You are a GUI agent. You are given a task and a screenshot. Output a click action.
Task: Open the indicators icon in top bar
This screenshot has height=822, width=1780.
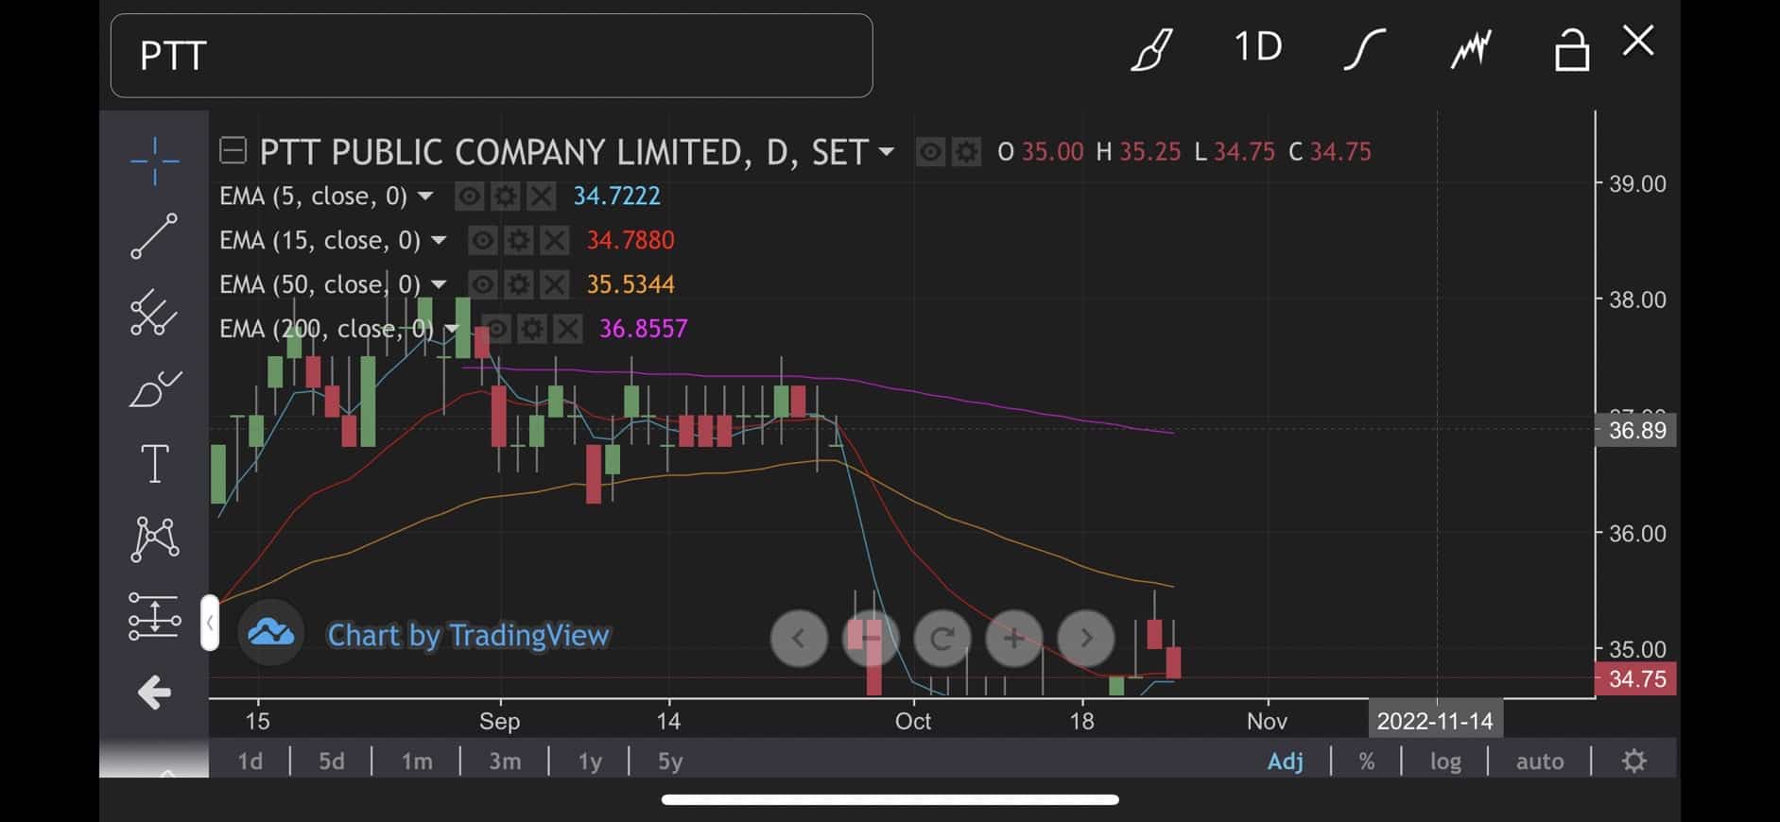tap(1471, 48)
